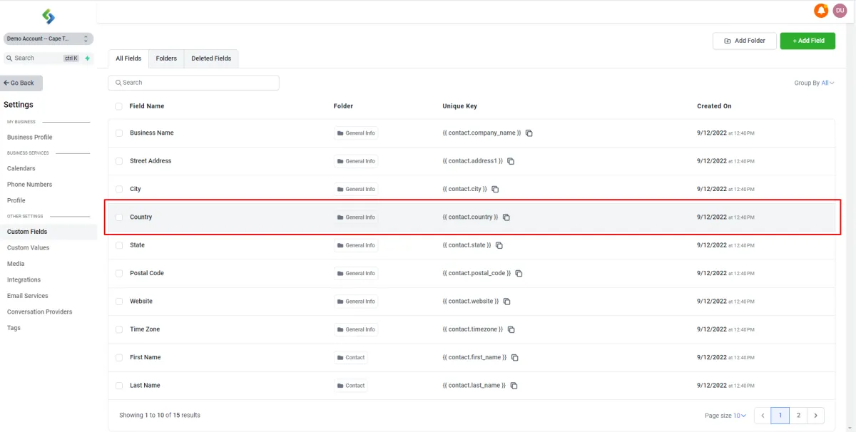The image size is (856, 432).
Task: Copy the contact.last_name unique key
Action: 514,386
